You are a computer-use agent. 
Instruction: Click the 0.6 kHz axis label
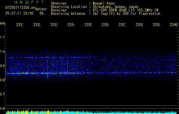(2, 108)
